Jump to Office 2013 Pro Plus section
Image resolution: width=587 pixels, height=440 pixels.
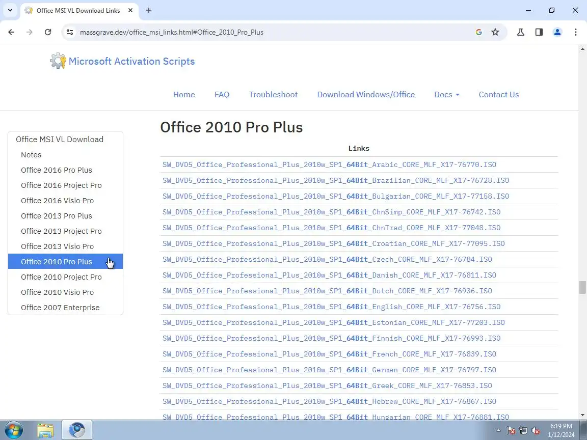(x=57, y=216)
